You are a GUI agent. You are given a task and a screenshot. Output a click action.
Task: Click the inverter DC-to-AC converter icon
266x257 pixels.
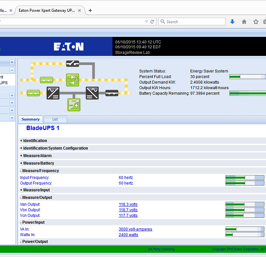(x=92, y=93)
